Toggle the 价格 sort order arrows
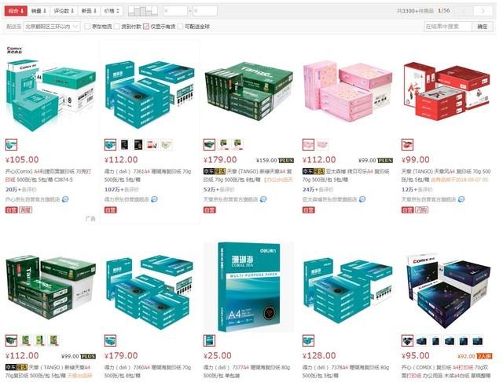 click(x=112, y=11)
